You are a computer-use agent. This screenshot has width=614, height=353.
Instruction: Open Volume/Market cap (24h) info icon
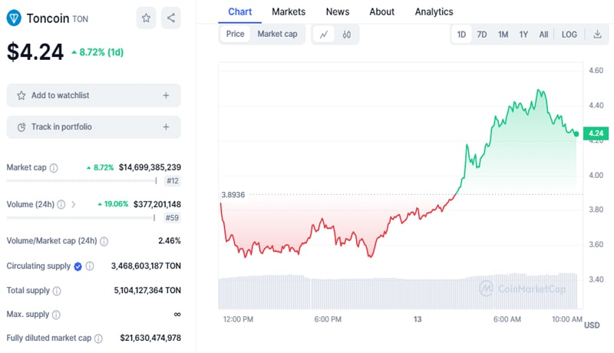click(104, 242)
